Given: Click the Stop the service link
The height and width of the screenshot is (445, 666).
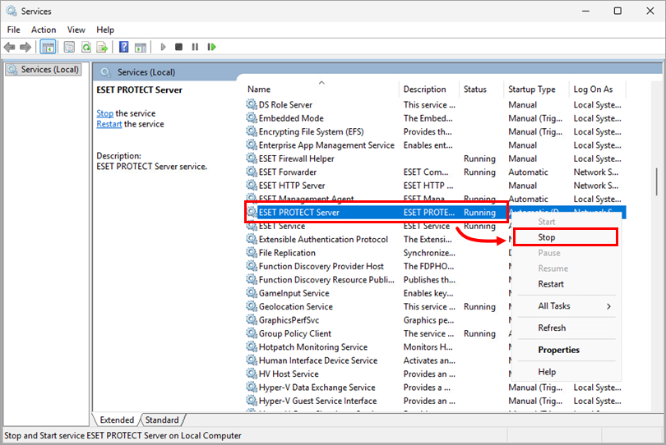Looking at the screenshot, I should (104, 113).
